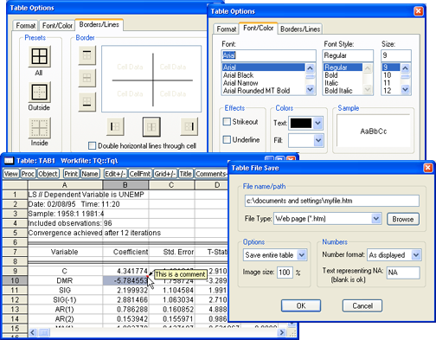
Task: Enable Double horizontal lines through cell
Action: click(93, 145)
